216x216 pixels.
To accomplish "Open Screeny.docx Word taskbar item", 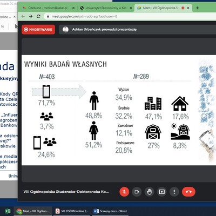I will click(110, 211).
